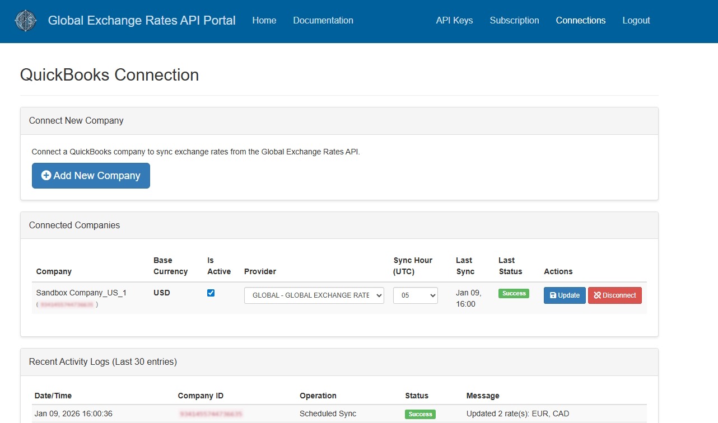Click the Logout link
This screenshot has width=718, height=423.
coord(636,21)
